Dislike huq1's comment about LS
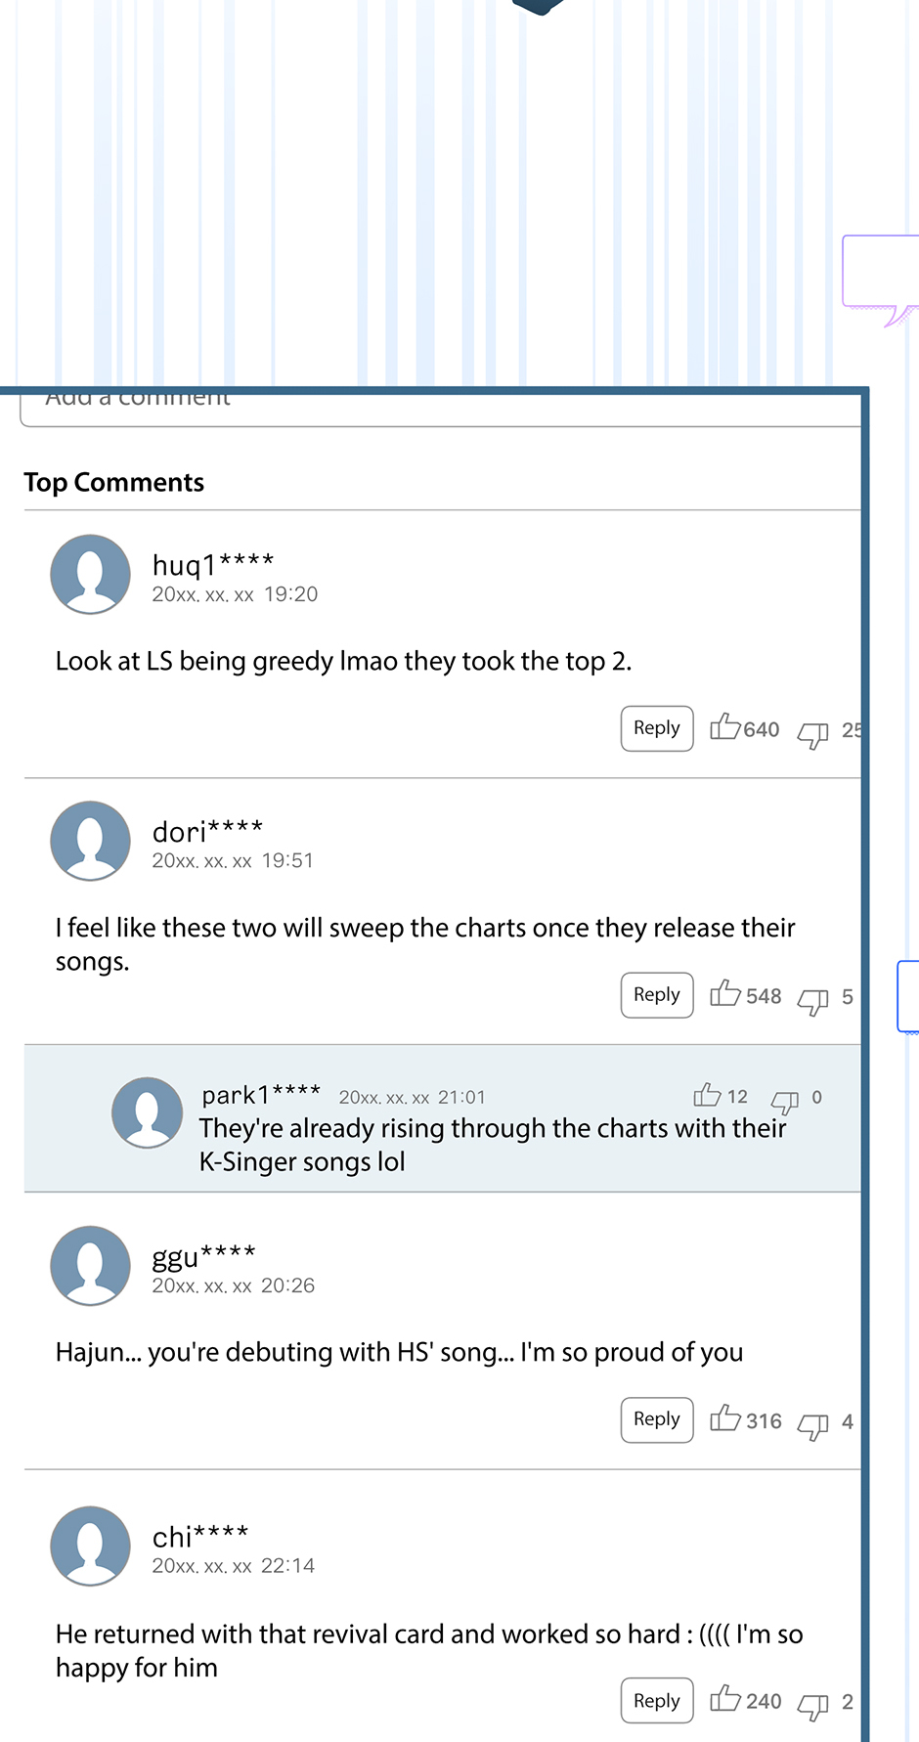The height and width of the screenshot is (1742, 919). coord(812,733)
